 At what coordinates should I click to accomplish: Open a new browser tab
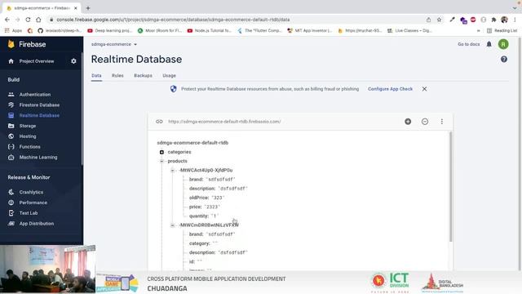pyautogui.click(x=88, y=8)
